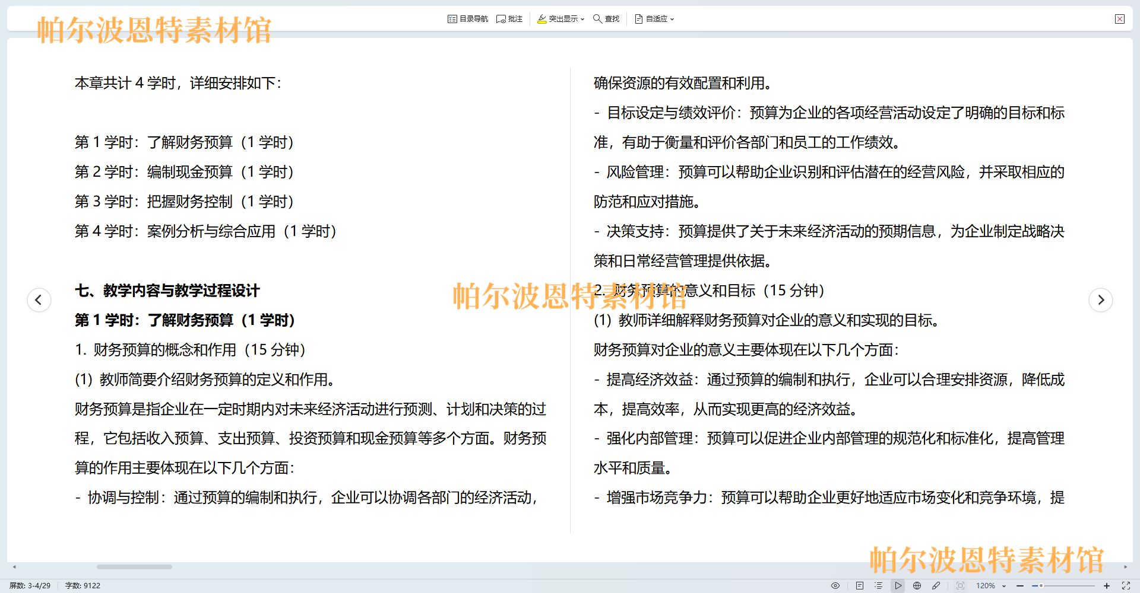Click the line 第 4 学时：案例分析与综合应用

point(206,231)
